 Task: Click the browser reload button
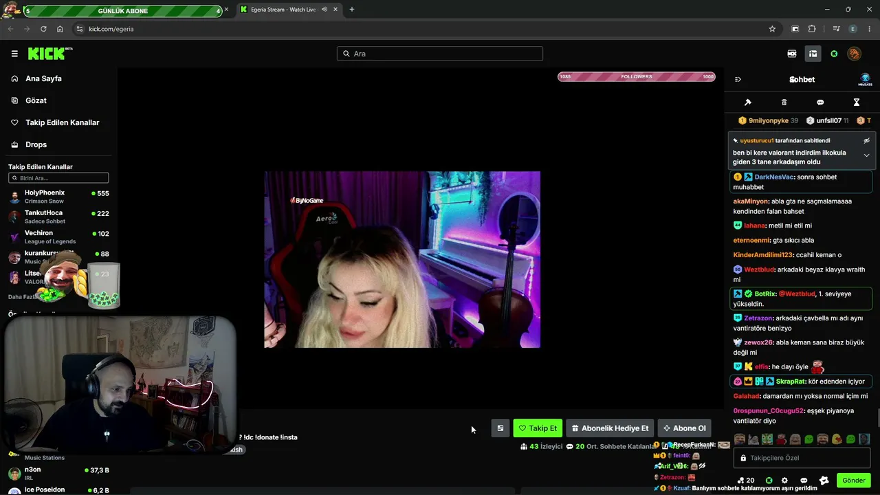pyautogui.click(x=43, y=29)
